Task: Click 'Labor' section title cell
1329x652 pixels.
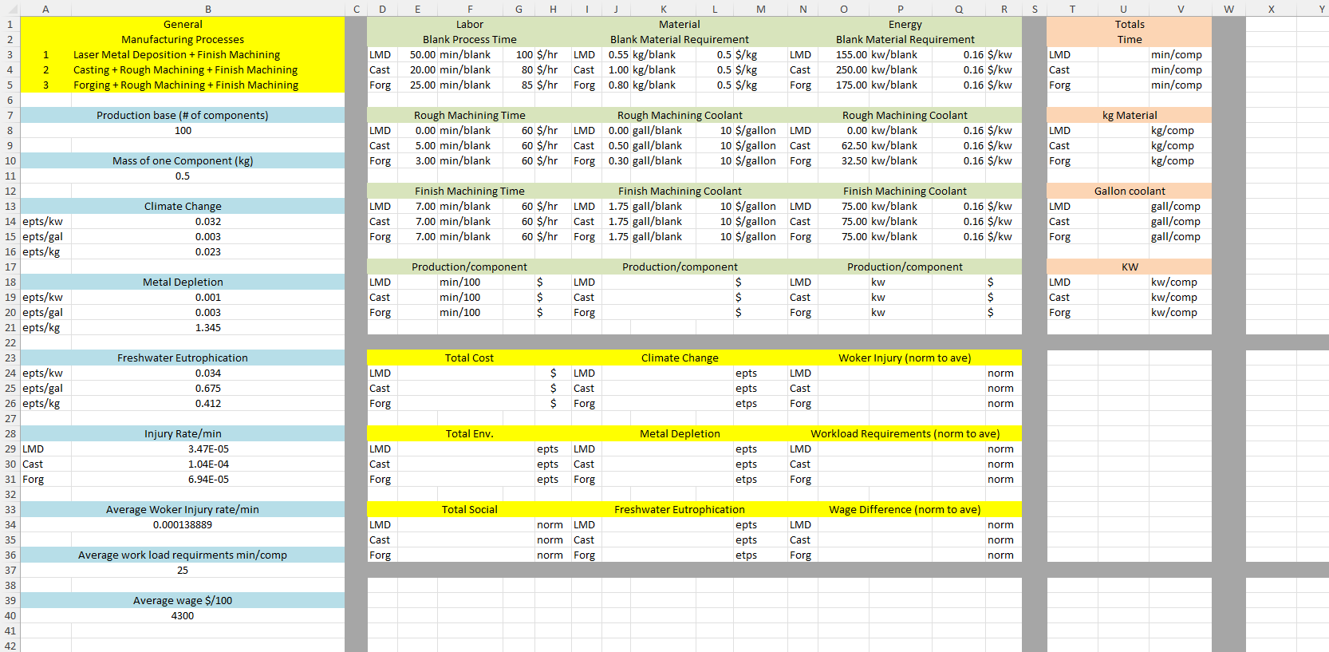Action: tap(469, 24)
